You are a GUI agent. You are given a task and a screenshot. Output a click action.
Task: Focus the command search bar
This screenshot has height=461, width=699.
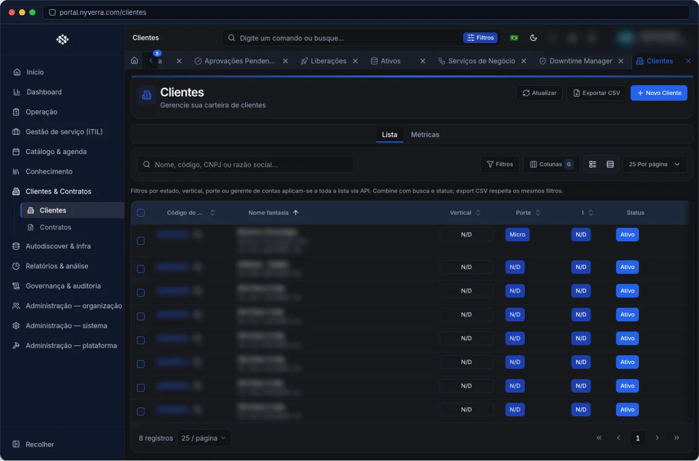click(x=344, y=38)
